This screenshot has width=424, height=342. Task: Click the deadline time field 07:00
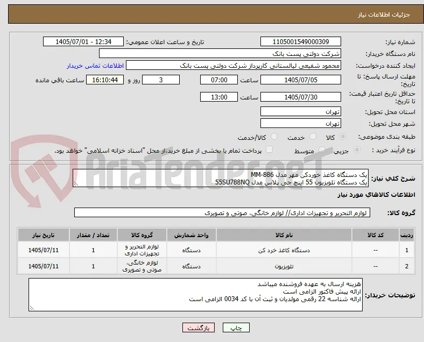(x=219, y=80)
